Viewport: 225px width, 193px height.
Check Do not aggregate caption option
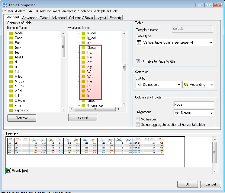click(138, 125)
